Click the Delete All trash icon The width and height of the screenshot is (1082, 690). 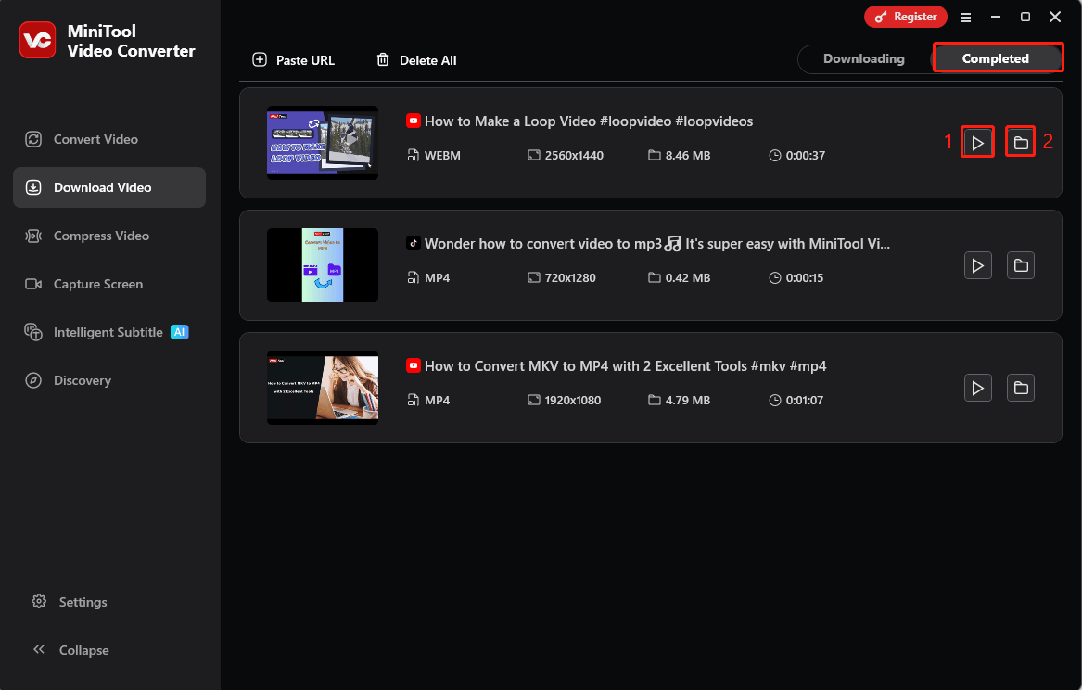(x=383, y=59)
